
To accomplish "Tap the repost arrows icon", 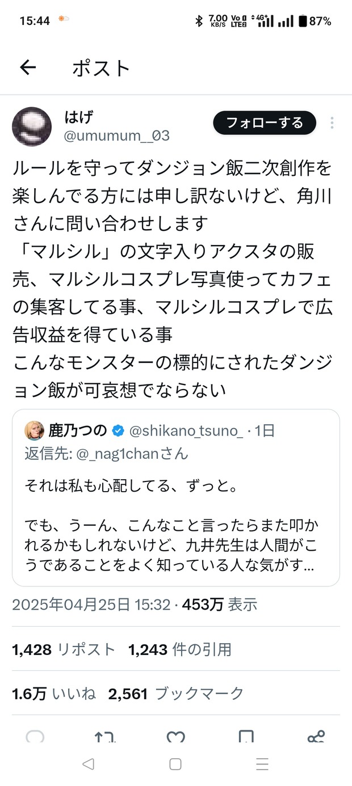I will pos(105,736).
